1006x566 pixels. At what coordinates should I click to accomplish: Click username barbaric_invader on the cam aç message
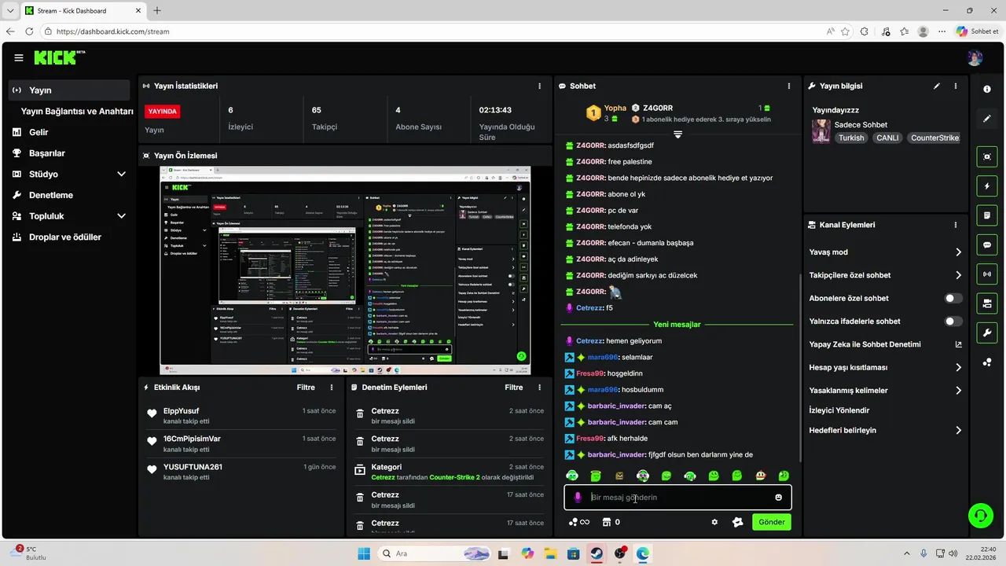pos(615,406)
